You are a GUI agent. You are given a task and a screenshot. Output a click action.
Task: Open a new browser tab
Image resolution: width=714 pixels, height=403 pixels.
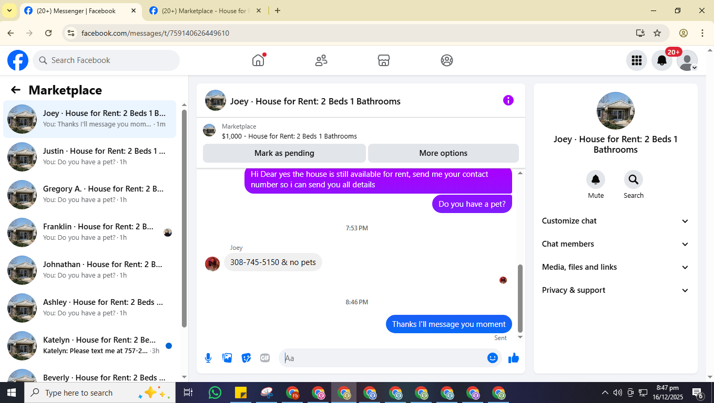[278, 10]
